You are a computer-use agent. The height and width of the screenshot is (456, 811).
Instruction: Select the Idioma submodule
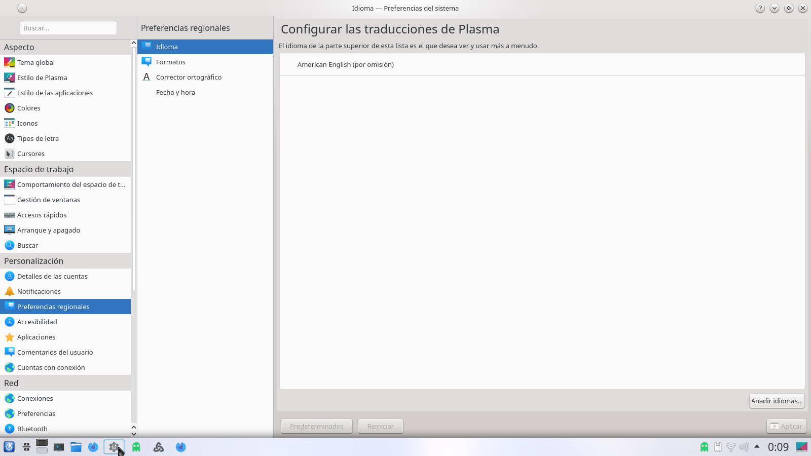(x=205, y=47)
